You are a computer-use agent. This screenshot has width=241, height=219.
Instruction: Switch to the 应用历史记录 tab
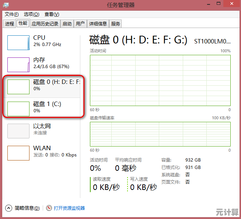(x=45, y=24)
